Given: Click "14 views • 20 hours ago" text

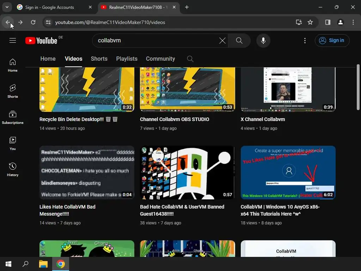Looking at the screenshot, I should click(62, 128).
